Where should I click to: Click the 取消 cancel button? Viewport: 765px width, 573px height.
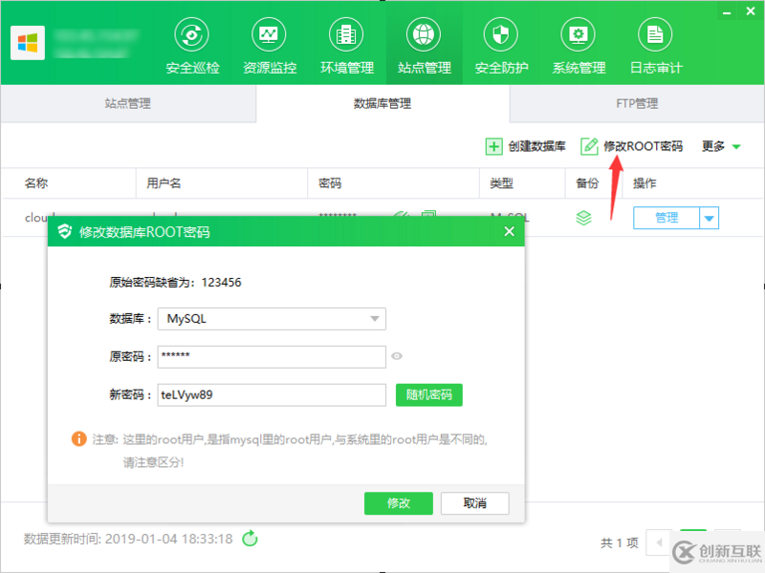(474, 503)
